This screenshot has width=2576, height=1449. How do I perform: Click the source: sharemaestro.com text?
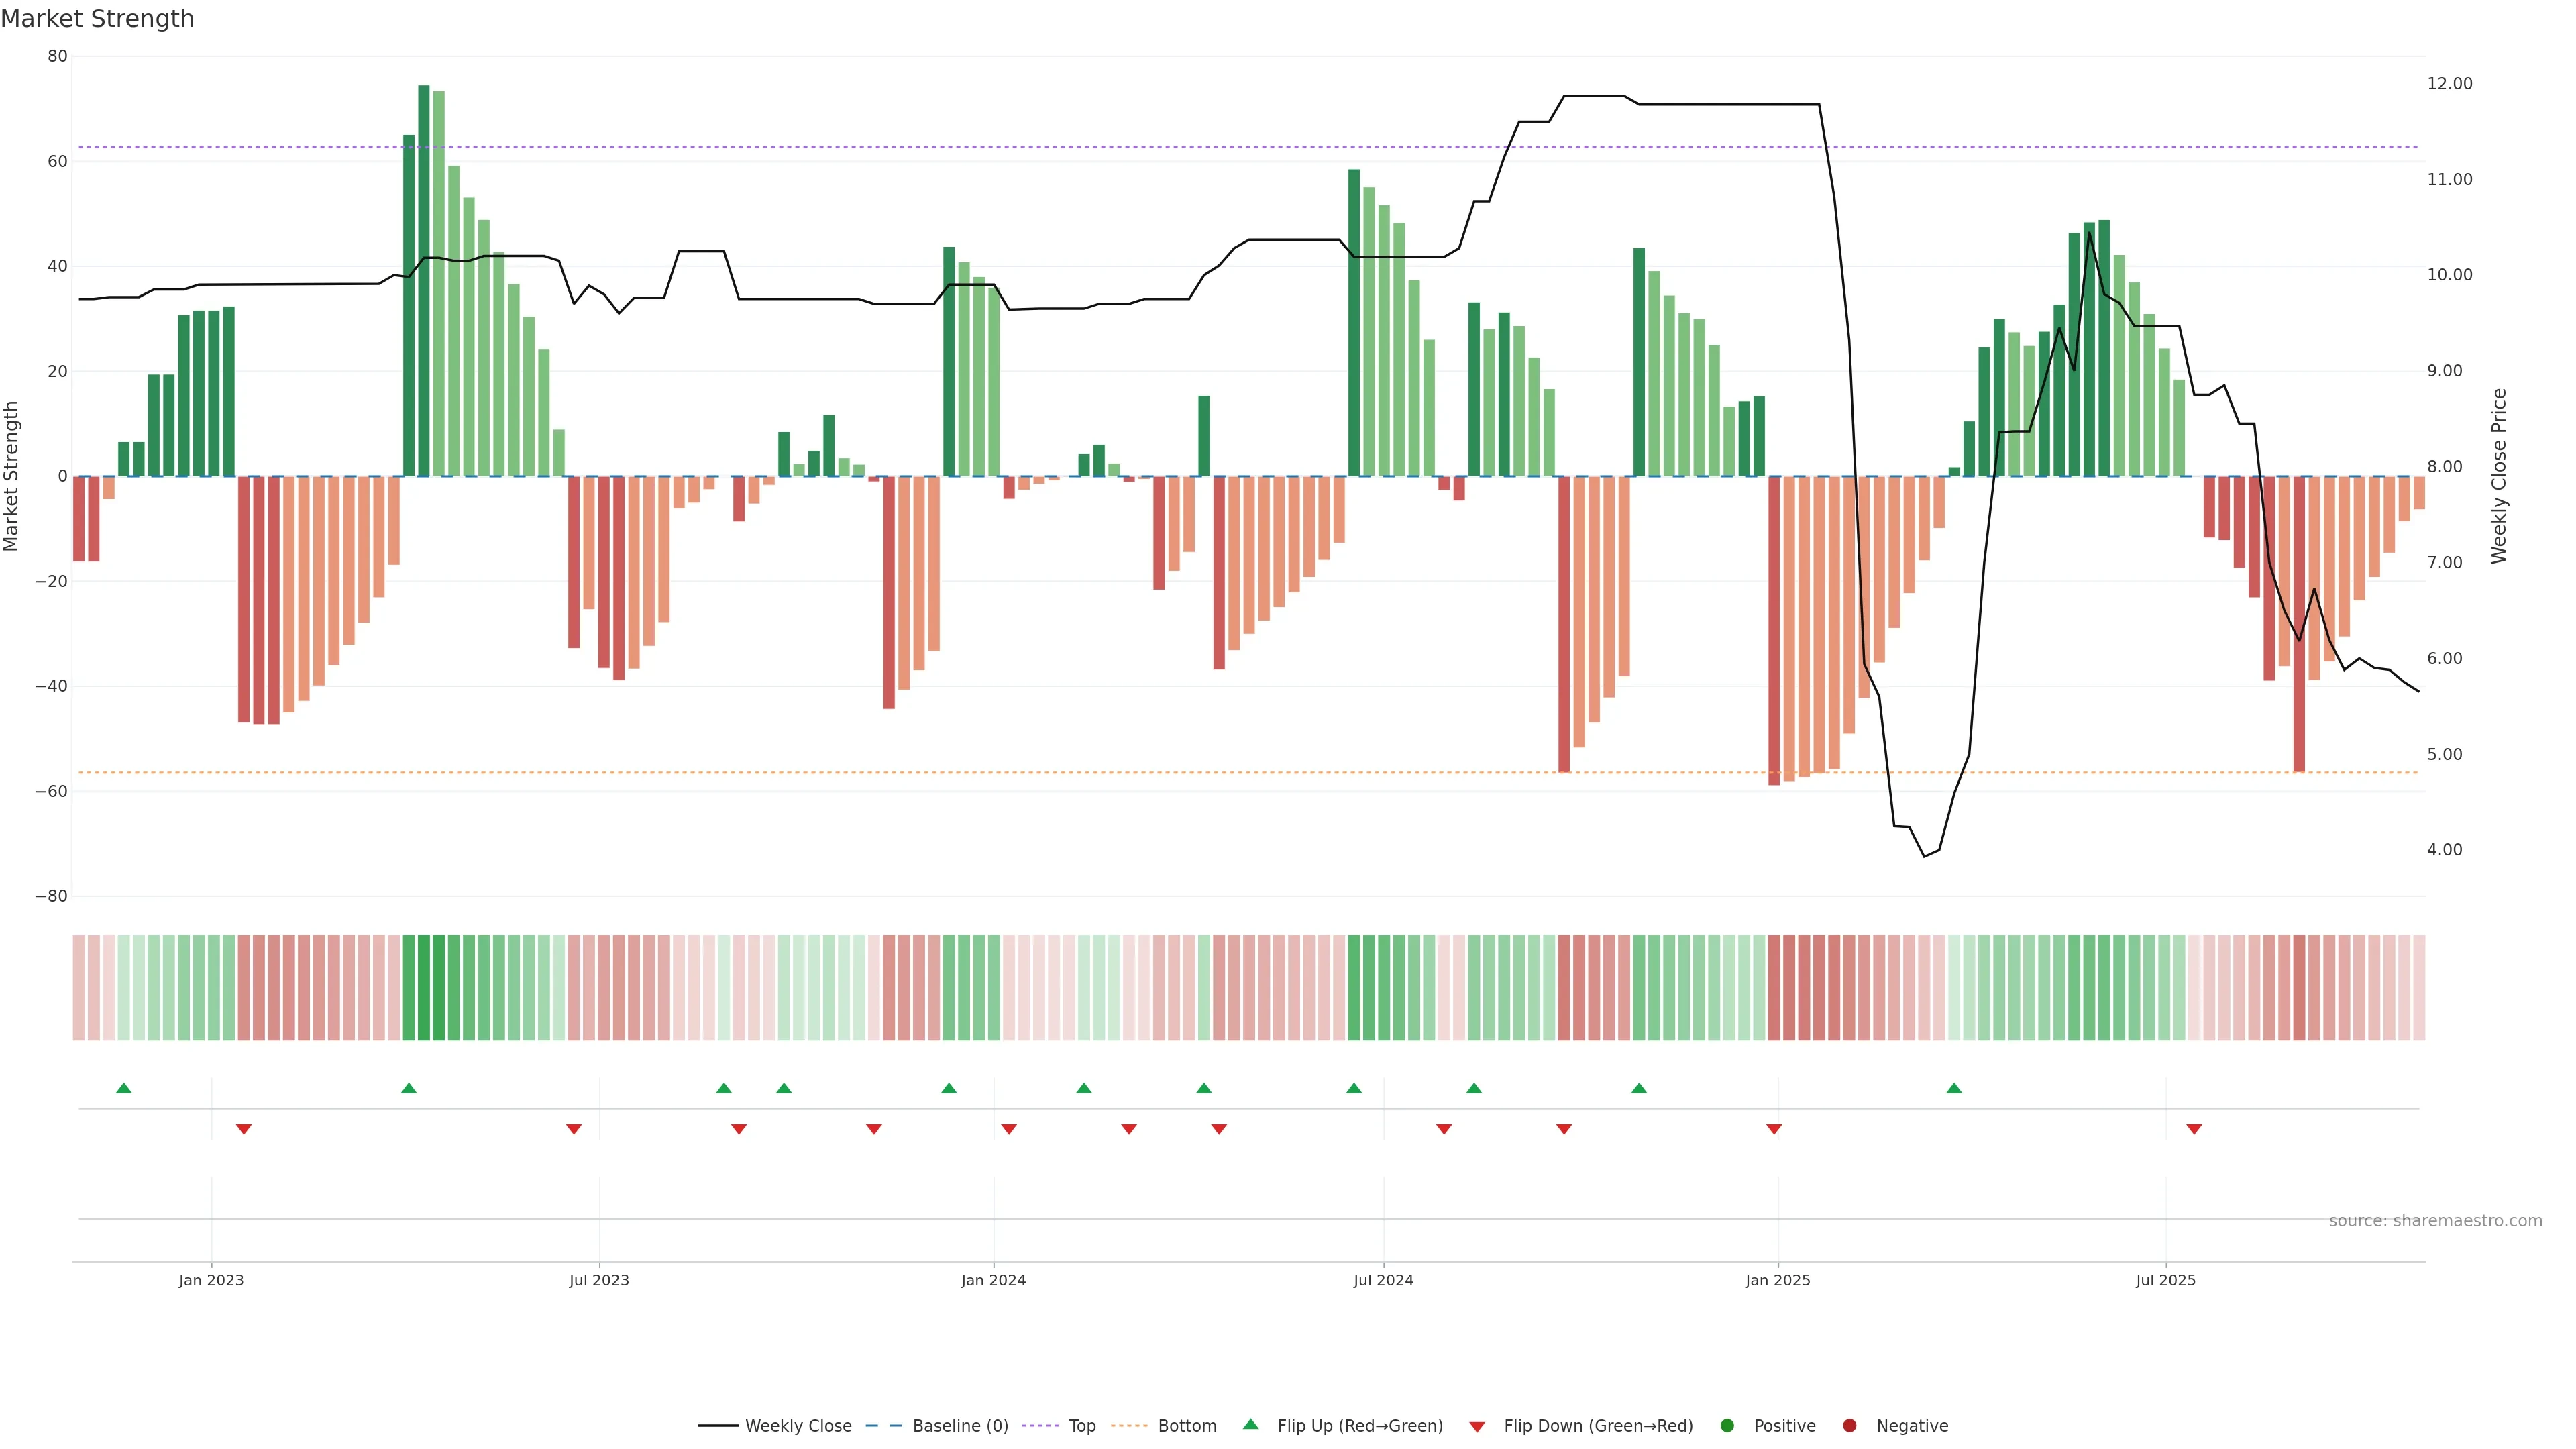(2435, 1221)
